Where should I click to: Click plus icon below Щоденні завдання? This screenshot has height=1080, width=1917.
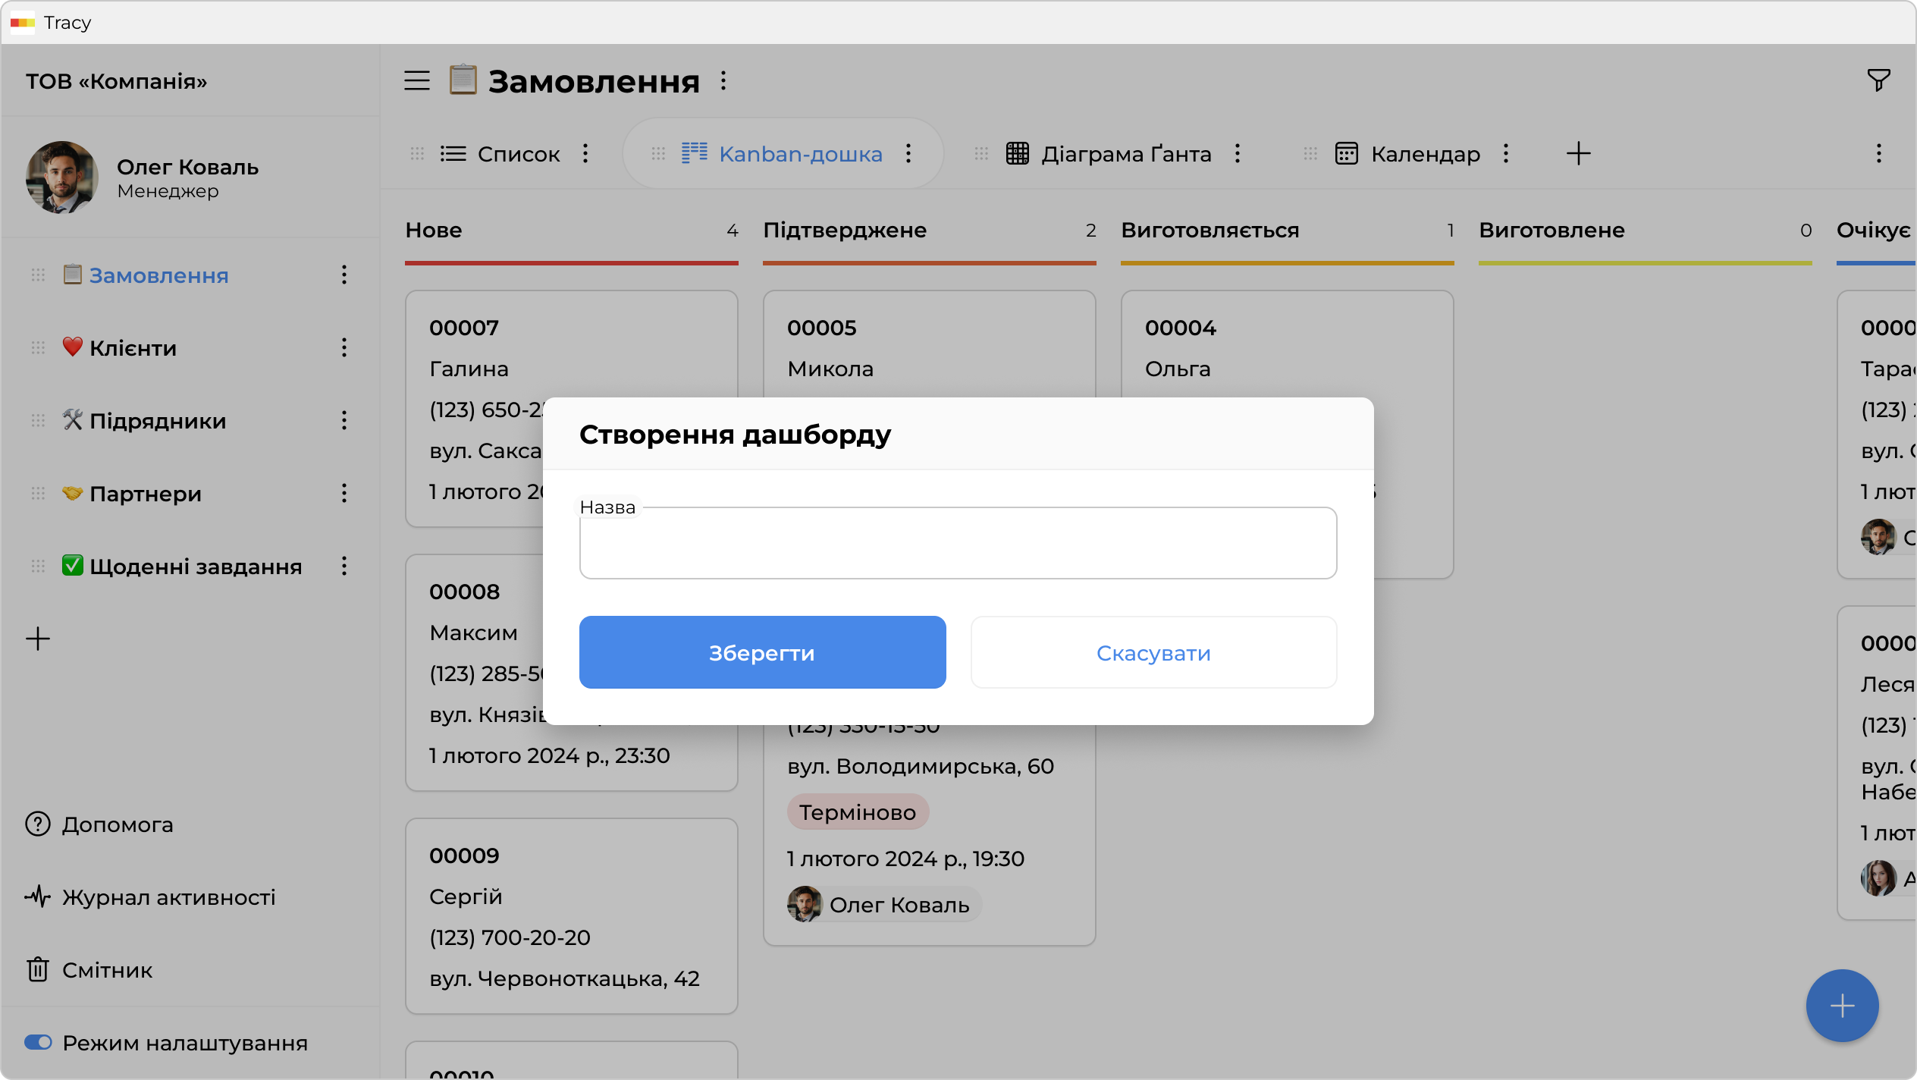(x=38, y=639)
